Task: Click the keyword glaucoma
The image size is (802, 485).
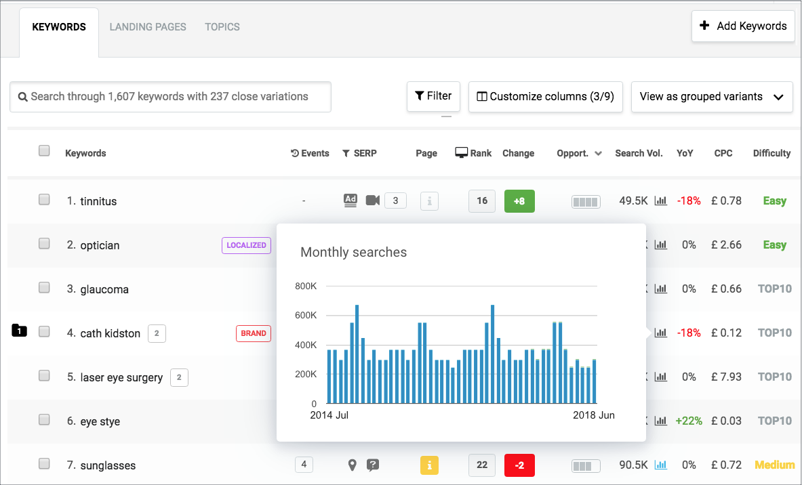Action: 104,289
